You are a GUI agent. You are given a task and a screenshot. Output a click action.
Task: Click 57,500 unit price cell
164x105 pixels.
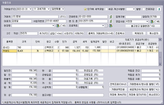pyautogui.click(x=65, y=51)
